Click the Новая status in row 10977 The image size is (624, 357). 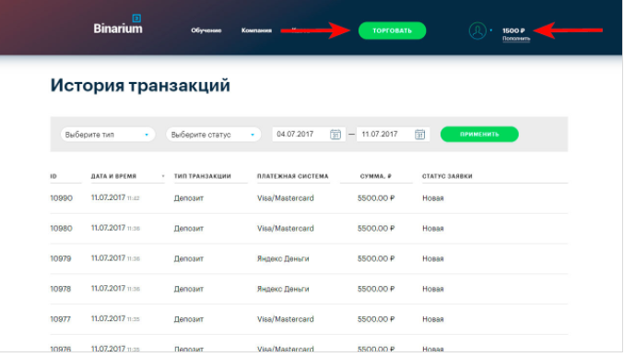(x=433, y=319)
